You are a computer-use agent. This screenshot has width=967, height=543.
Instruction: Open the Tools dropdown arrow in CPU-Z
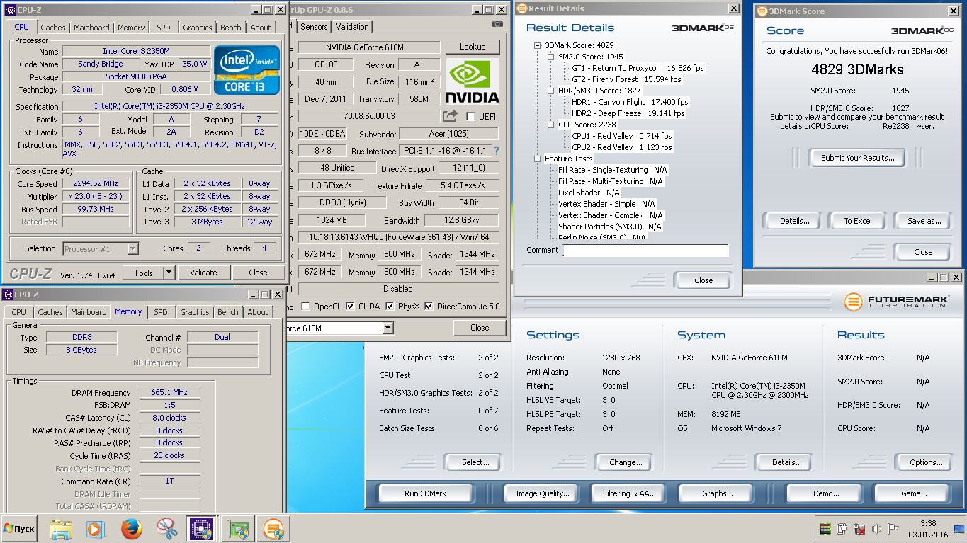169,273
